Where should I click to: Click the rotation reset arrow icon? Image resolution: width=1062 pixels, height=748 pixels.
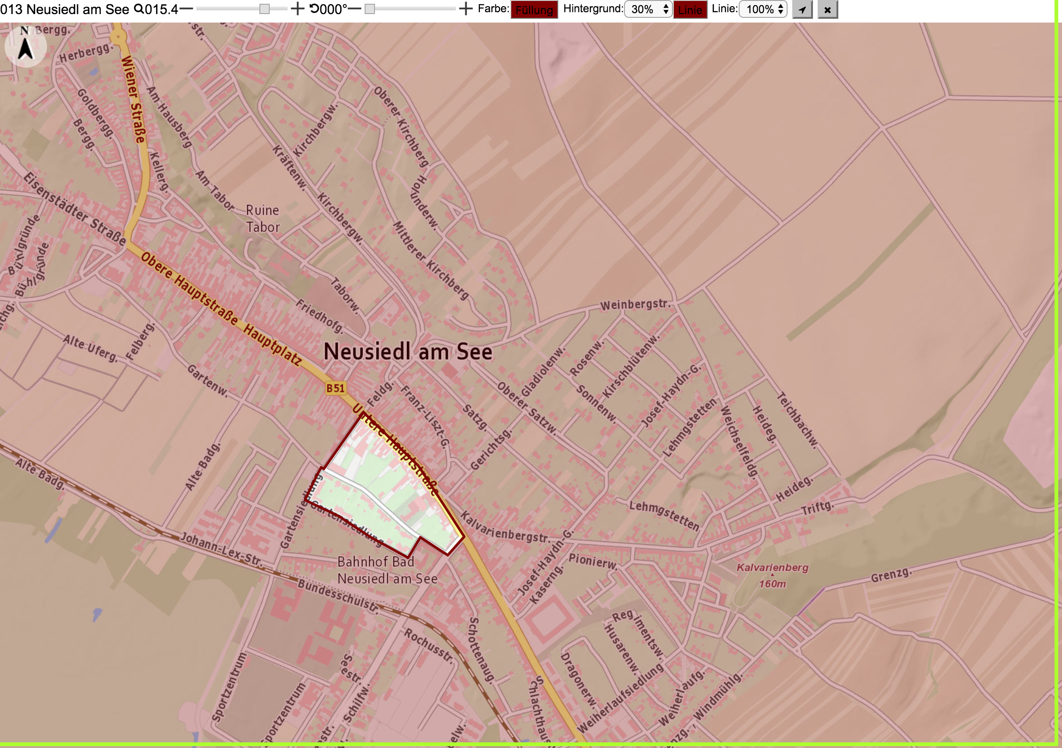314,8
